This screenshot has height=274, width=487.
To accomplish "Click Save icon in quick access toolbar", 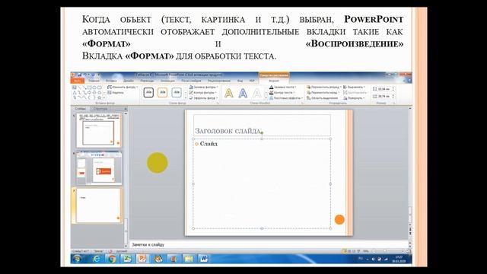I will point(80,75).
